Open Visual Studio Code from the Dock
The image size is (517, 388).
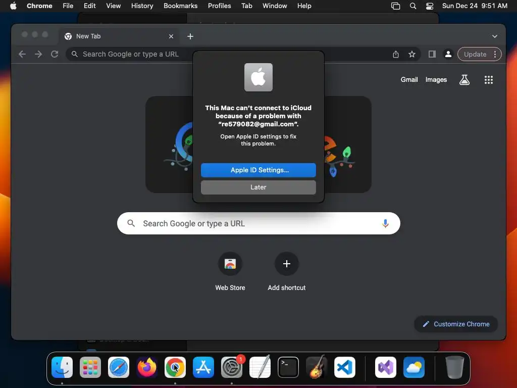tap(344, 367)
